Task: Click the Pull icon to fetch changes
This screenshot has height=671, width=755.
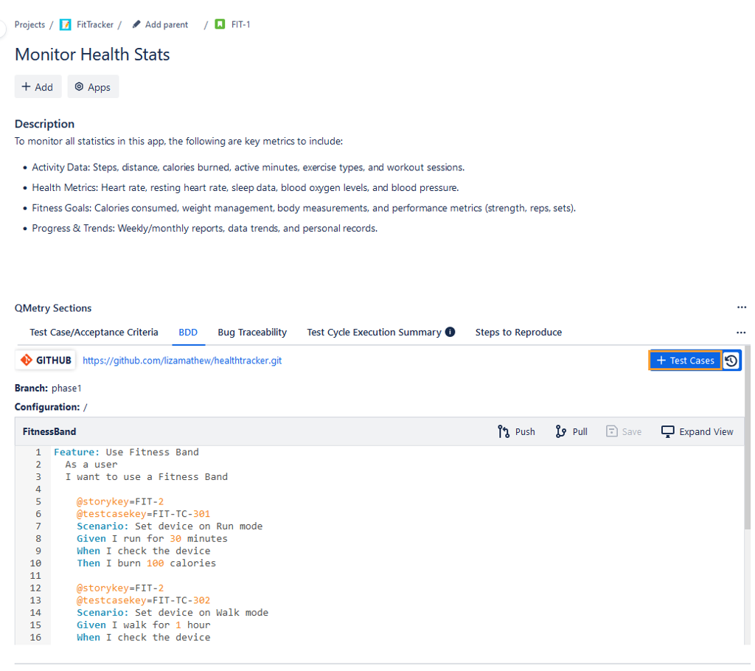Action: [560, 431]
